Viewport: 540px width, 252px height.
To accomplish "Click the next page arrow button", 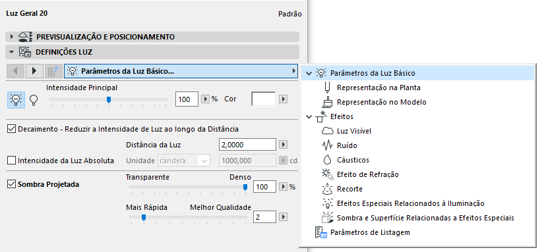I will [x=34, y=71].
